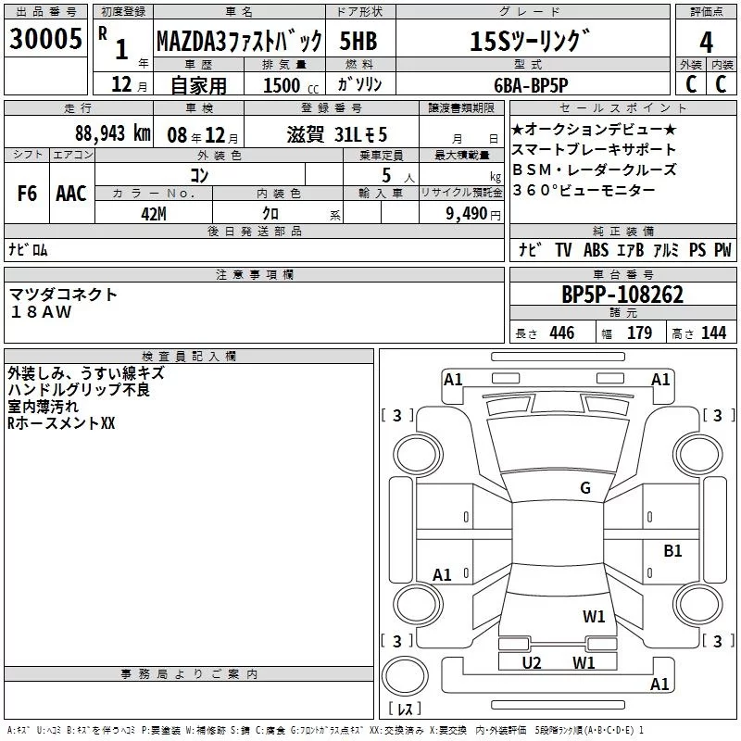This screenshot has height=741, width=741.
Task: Click the 18AW note
Action: point(41,312)
